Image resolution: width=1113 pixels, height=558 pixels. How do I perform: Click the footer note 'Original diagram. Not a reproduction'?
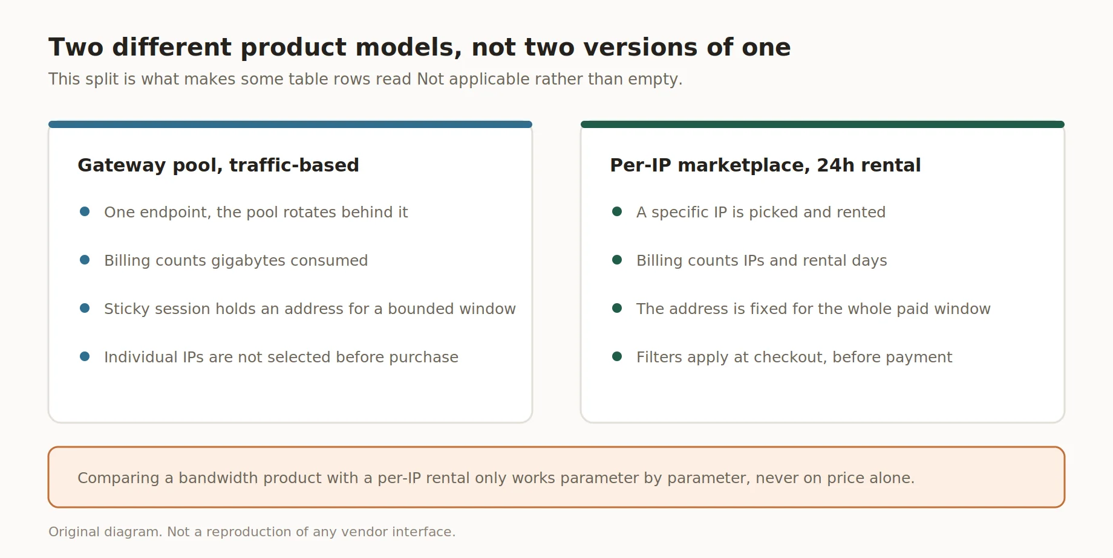coord(252,532)
